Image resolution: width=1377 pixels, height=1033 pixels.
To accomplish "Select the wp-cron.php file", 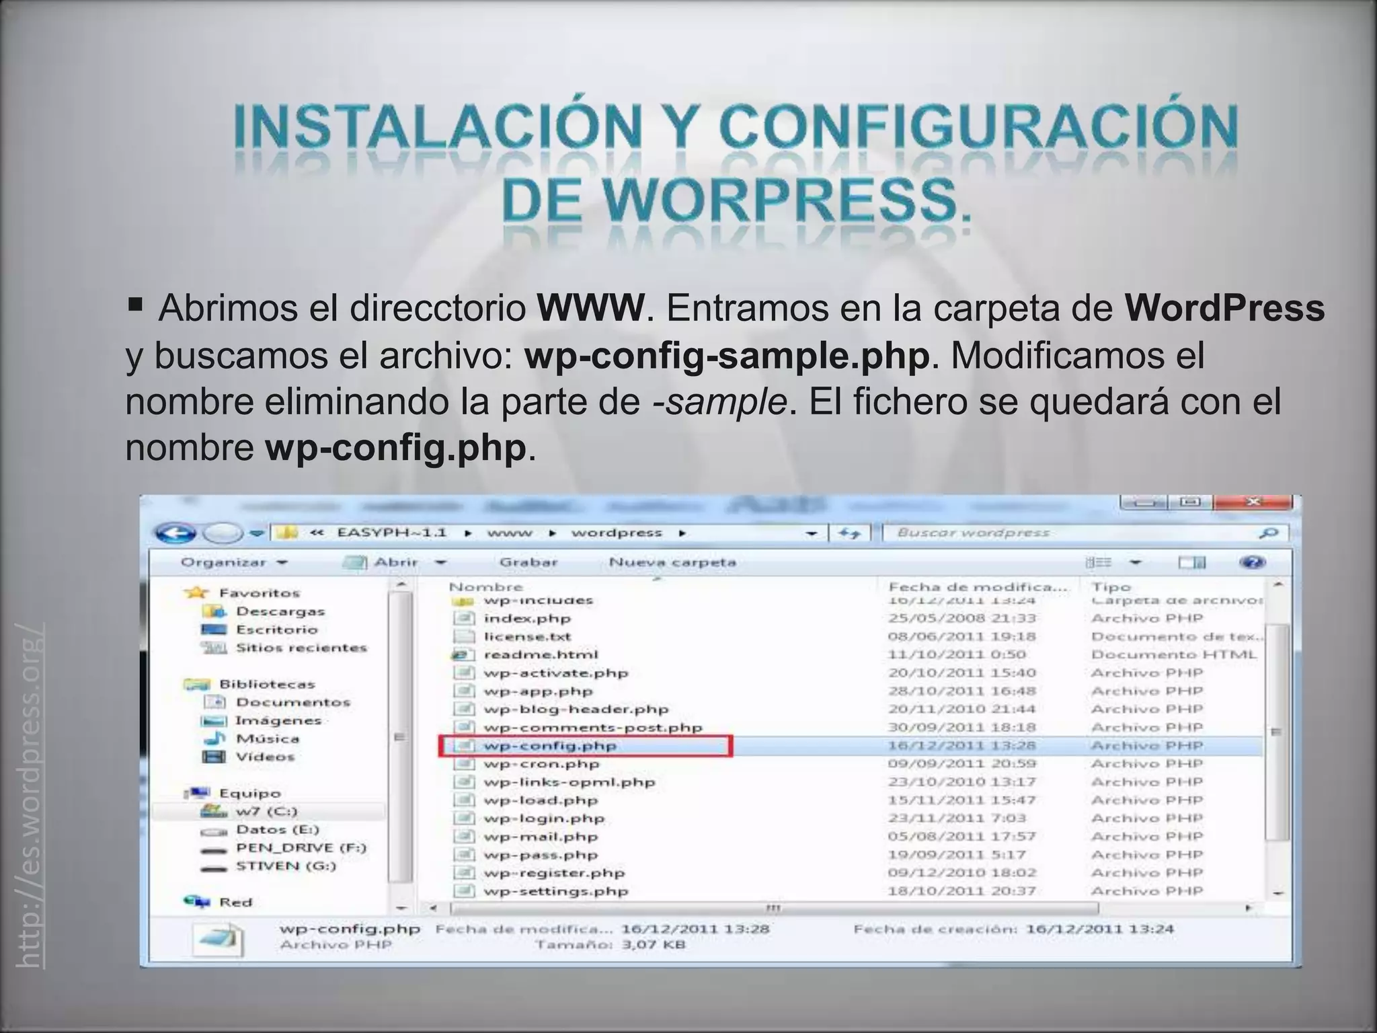I will click(x=541, y=763).
